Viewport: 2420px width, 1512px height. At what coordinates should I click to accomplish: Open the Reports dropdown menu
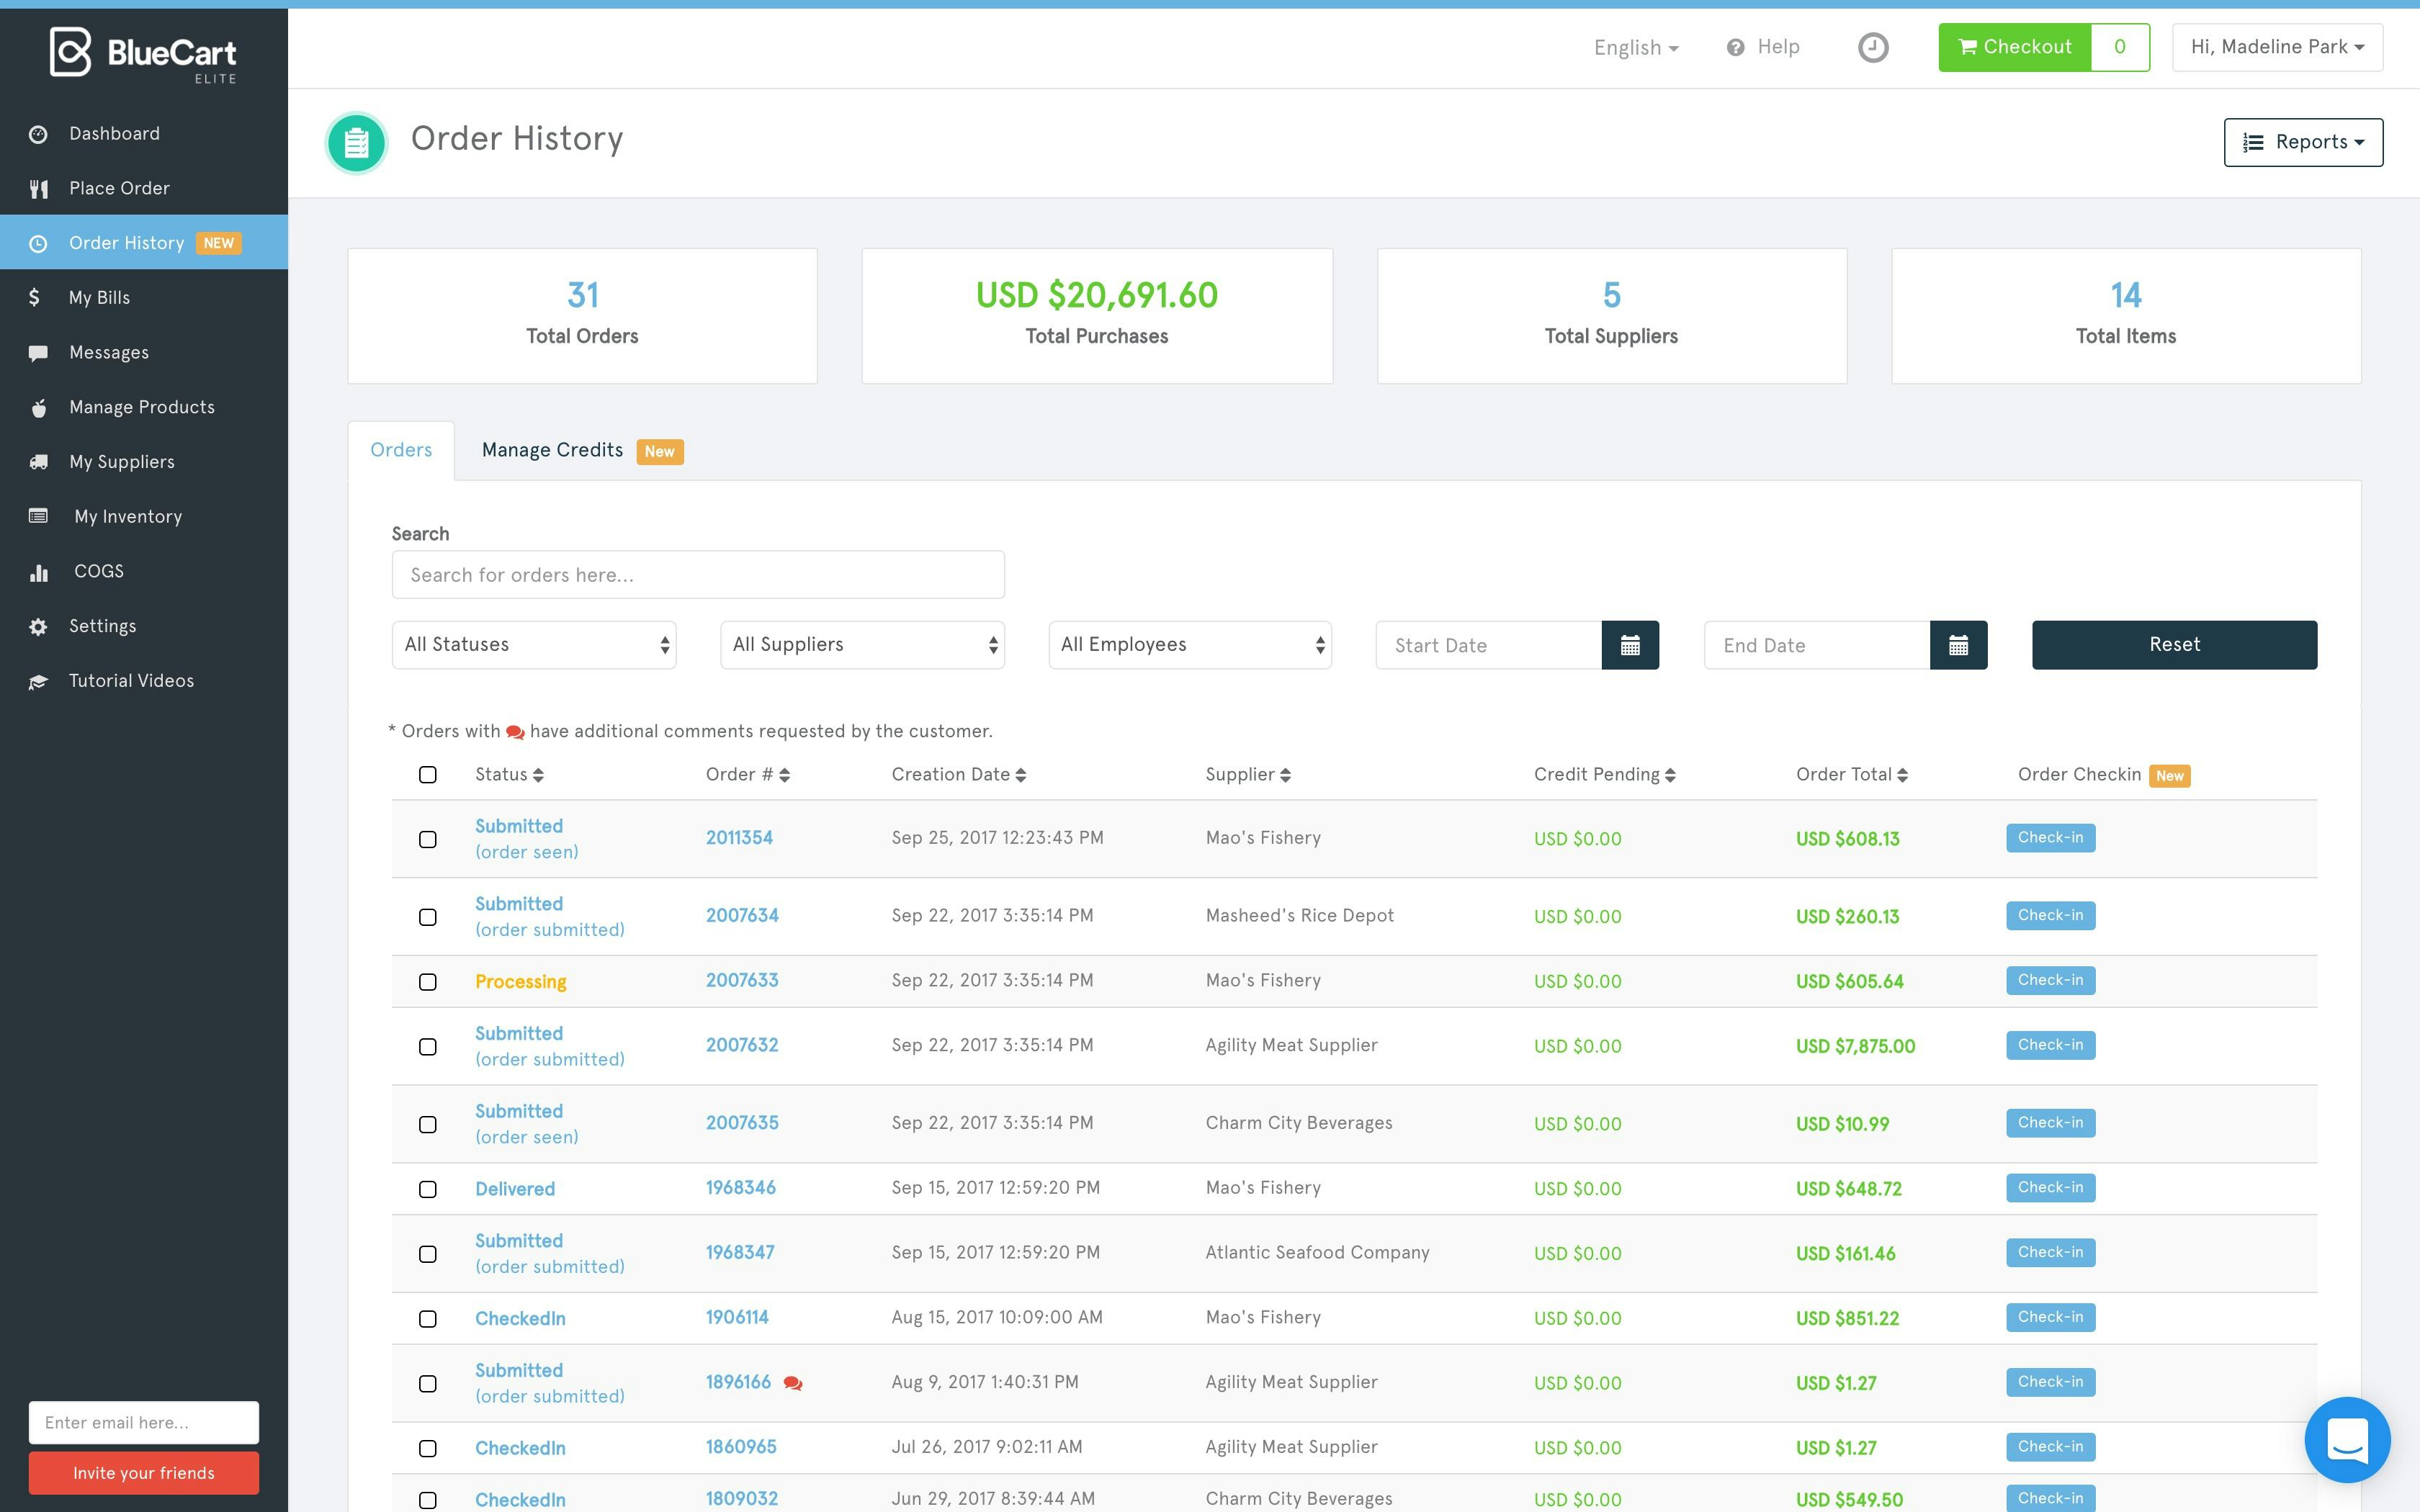2302,142
